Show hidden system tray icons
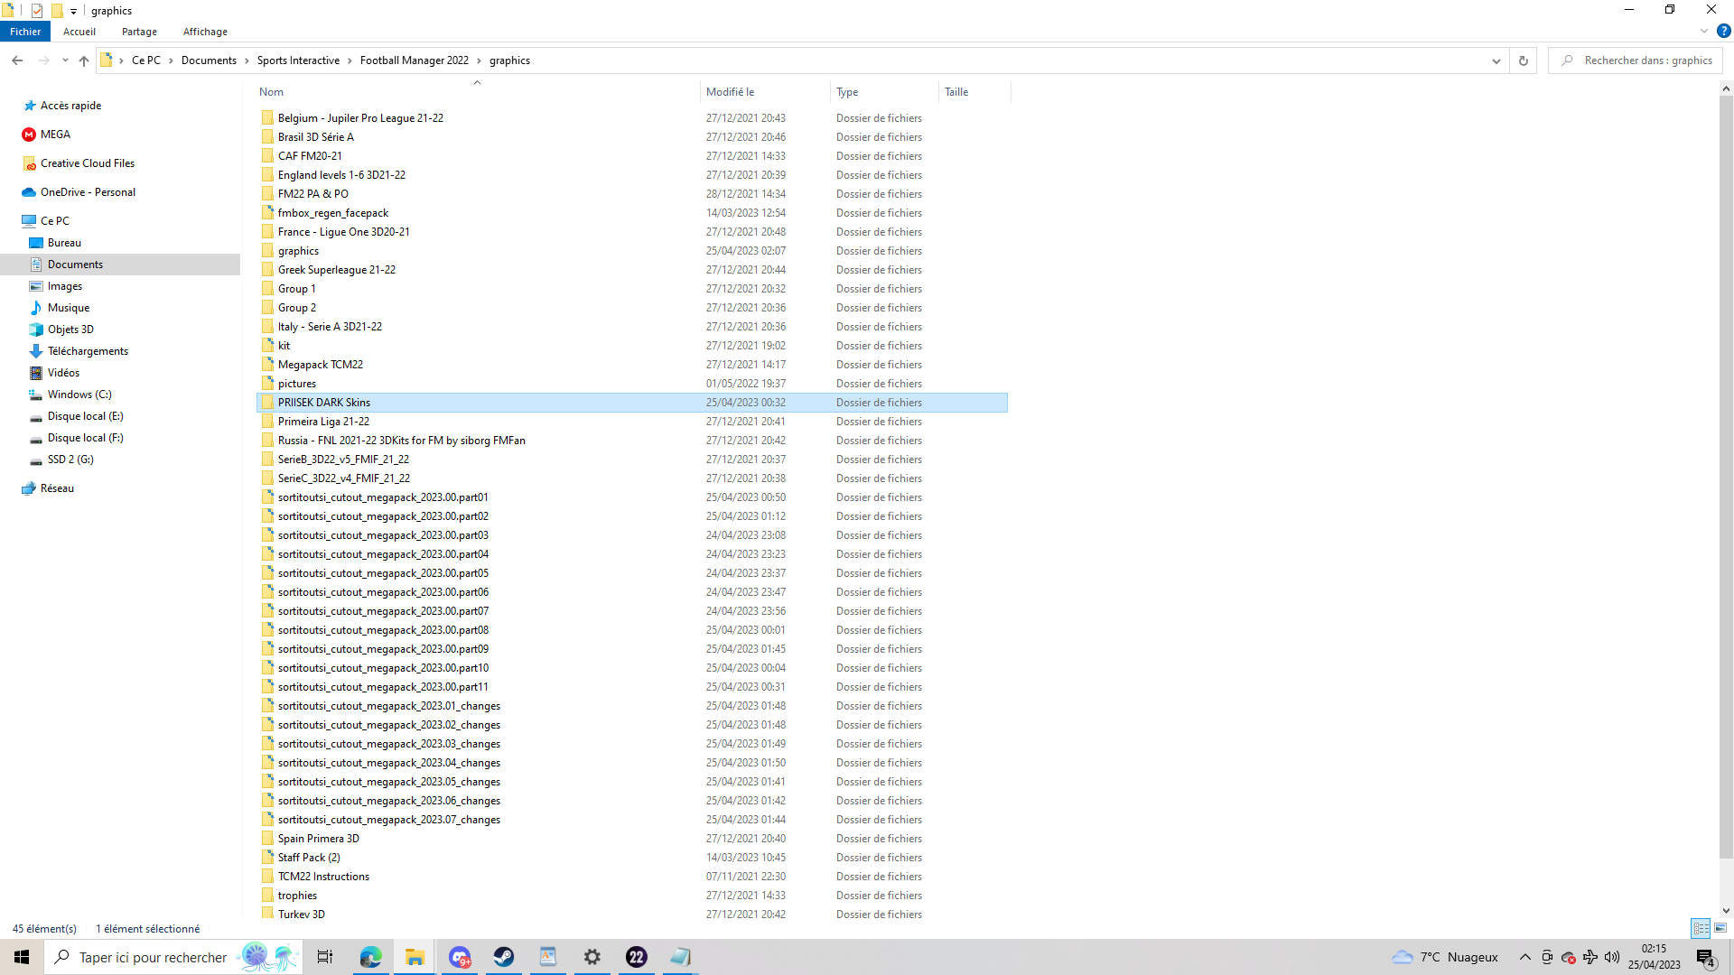 click(x=1524, y=957)
